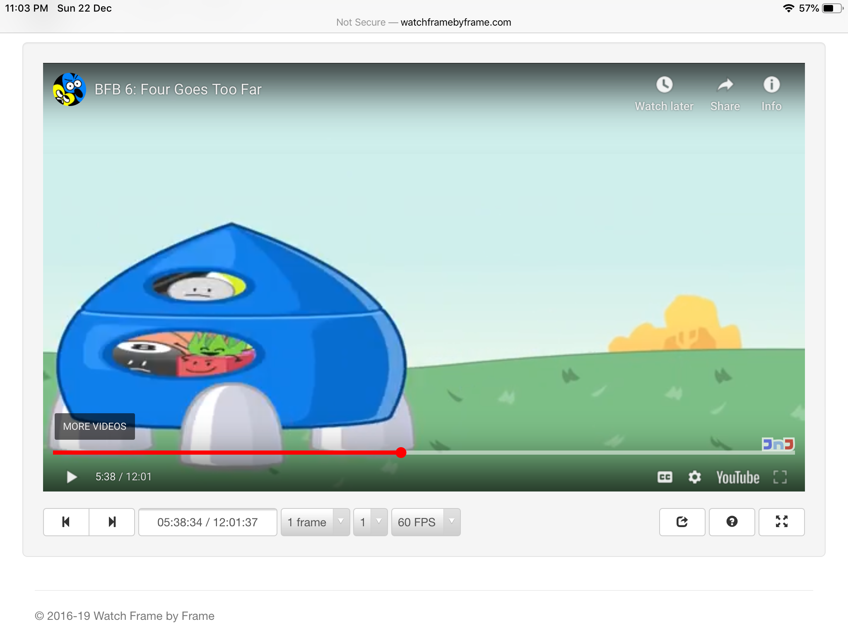Image resolution: width=848 pixels, height=636 pixels.
Task: Step back one frame
Action: (x=66, y=522)
